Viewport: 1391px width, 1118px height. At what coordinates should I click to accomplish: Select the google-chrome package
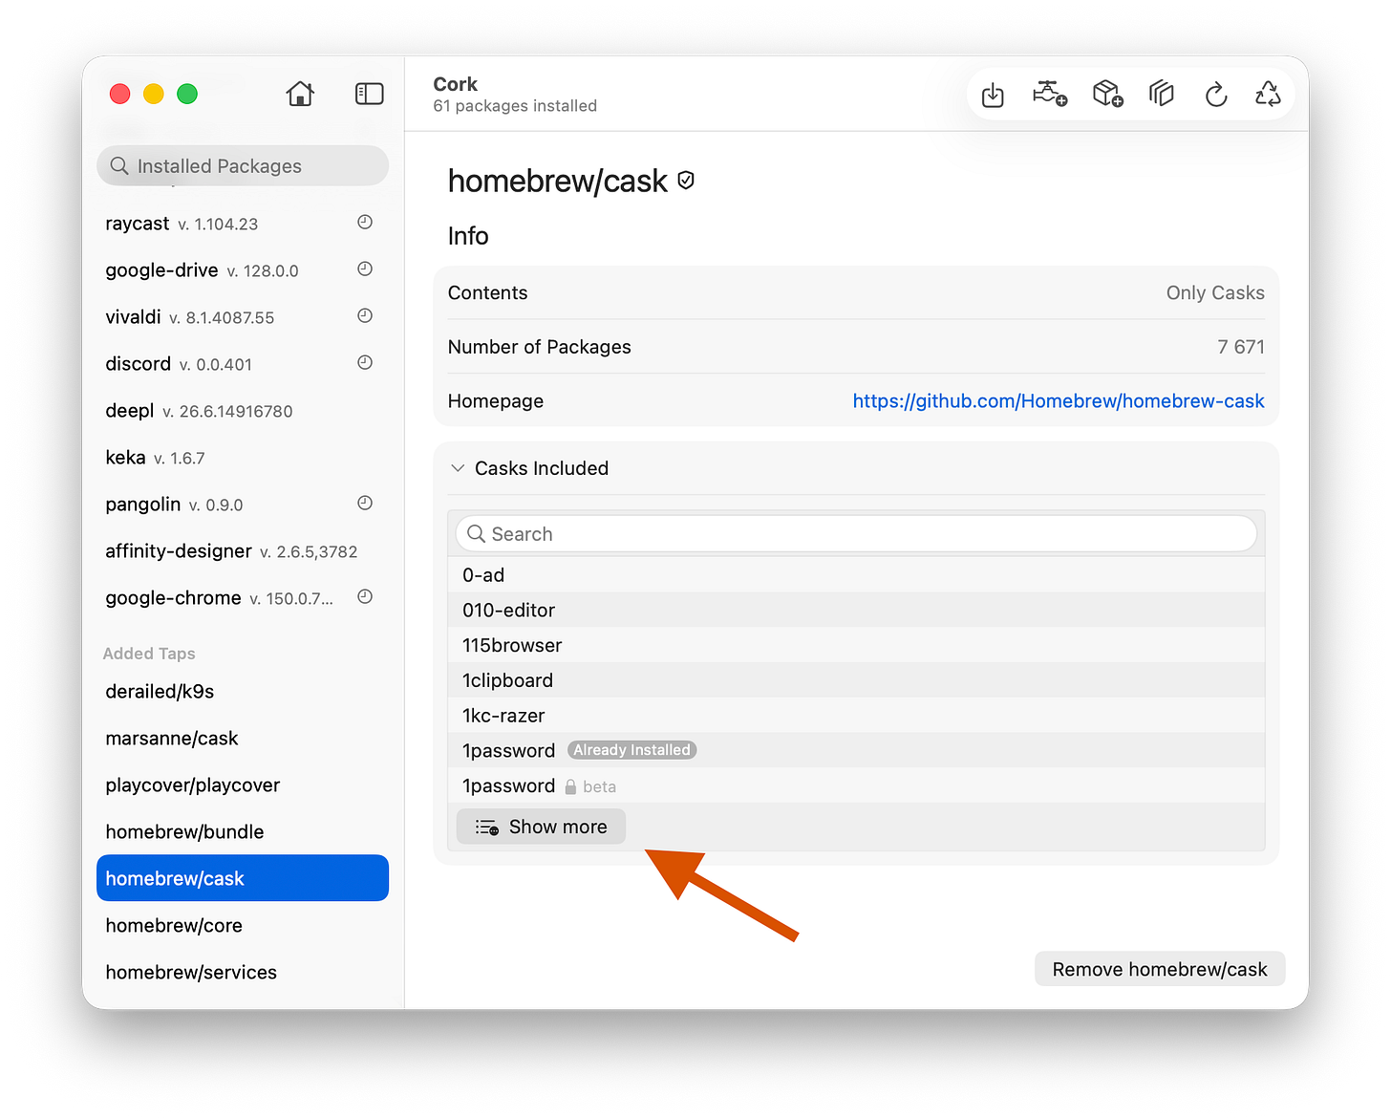(x=243, y=598)
